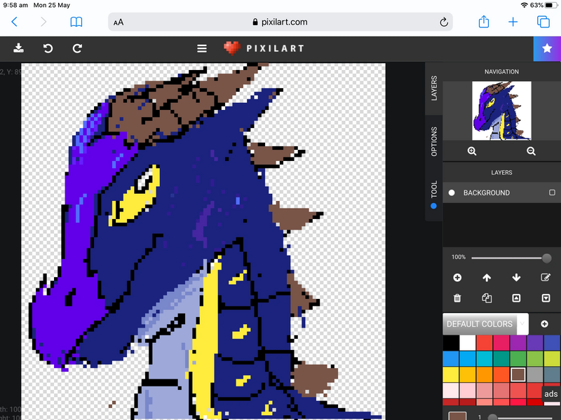Switch to the Options tab

click(434, 141)
